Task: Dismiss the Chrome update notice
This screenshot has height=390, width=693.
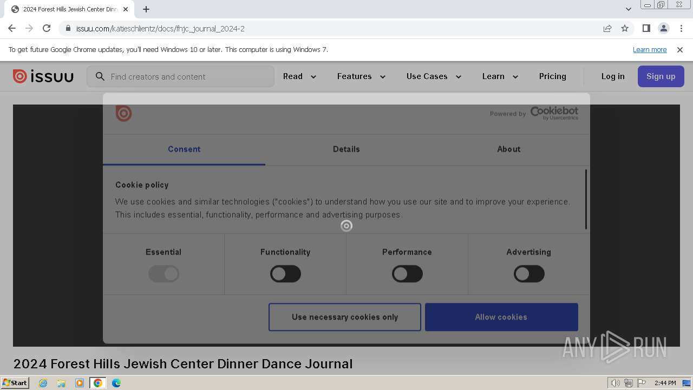Action: coord(680,49)
